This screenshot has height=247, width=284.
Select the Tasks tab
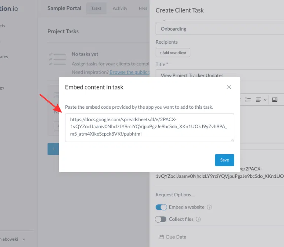[x=96, y=9]
